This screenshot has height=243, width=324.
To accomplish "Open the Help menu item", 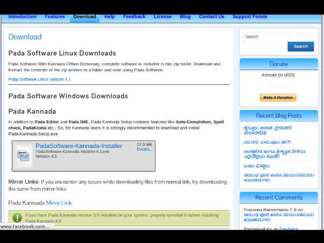I will tap(110, 17).
